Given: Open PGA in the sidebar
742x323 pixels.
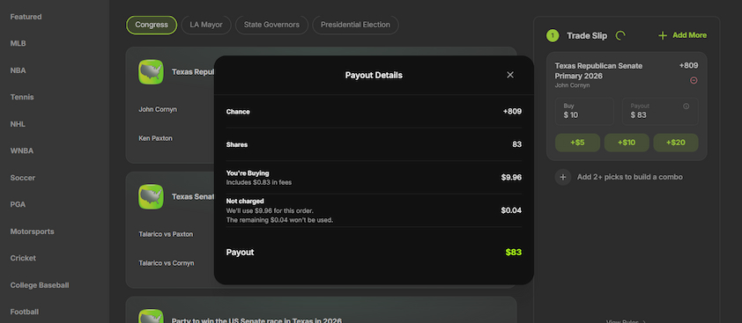Looking at the screenshot, I should pos(18,205).
